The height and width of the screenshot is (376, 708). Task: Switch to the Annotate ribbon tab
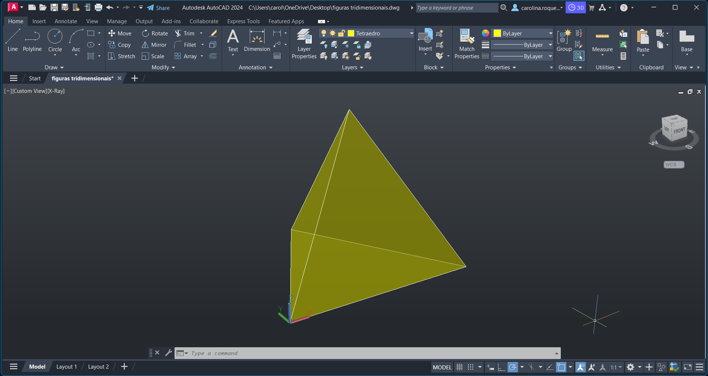(x=66, y=21)
